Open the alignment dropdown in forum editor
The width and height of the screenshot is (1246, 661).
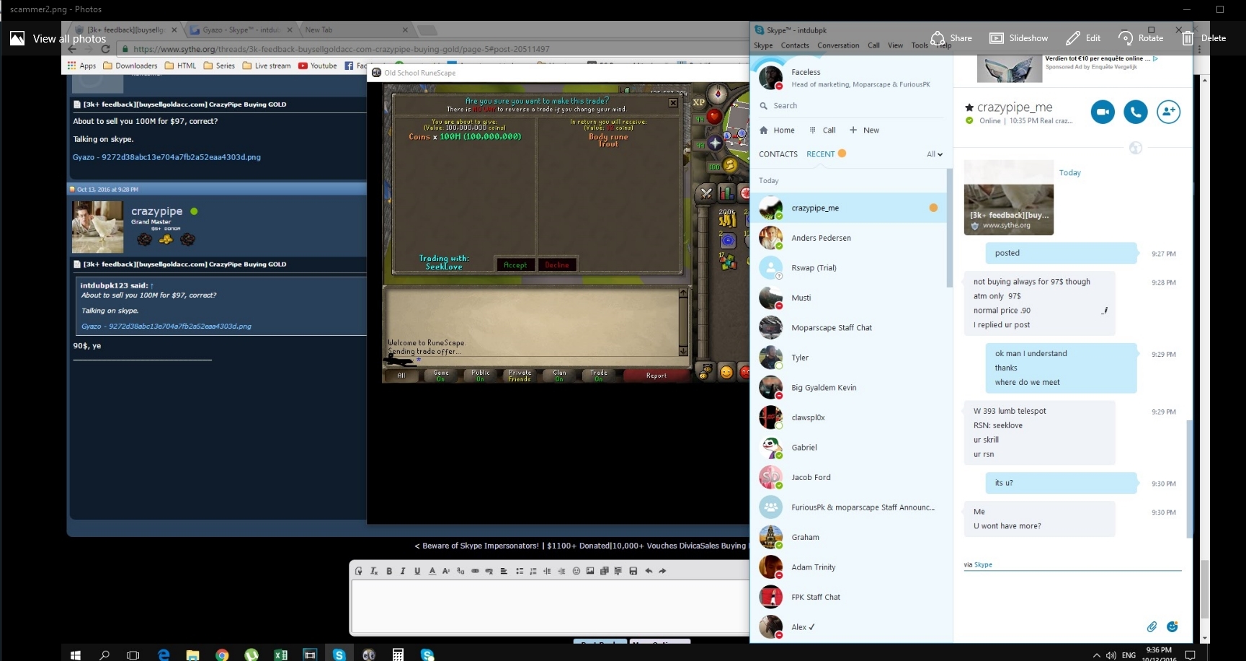(504, 571)
